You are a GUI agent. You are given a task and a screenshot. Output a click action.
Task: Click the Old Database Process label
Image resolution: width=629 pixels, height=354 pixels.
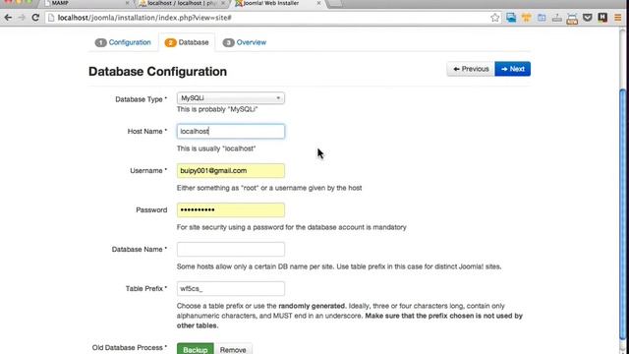pyautogui.click(x=130, y=347)
